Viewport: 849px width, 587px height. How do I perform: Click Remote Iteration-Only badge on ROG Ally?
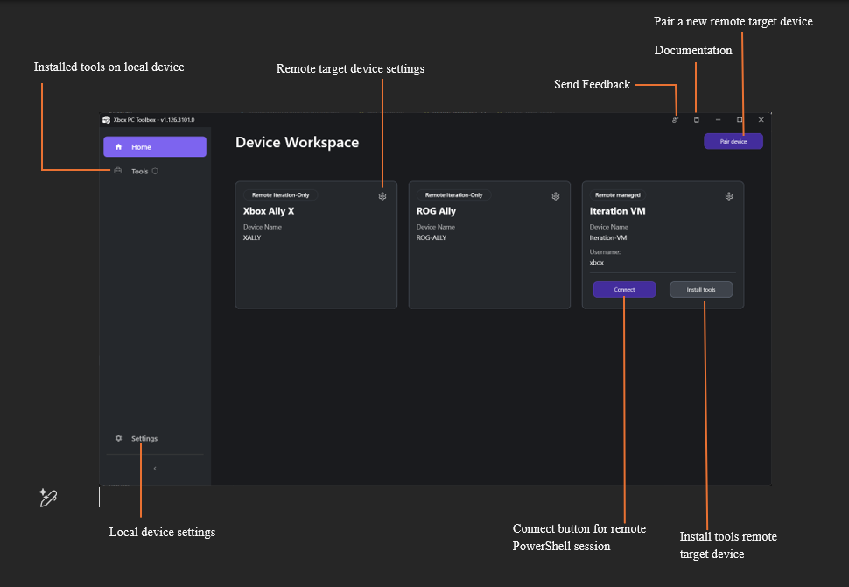point(453,195)
